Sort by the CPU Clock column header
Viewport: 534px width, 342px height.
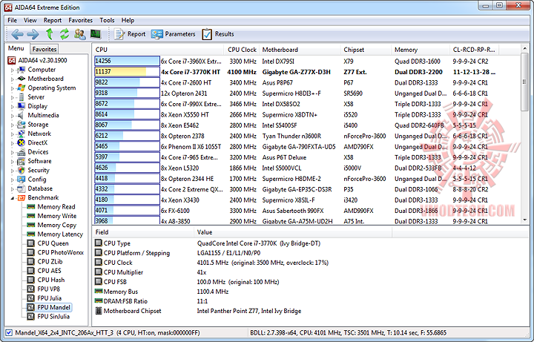242,50
